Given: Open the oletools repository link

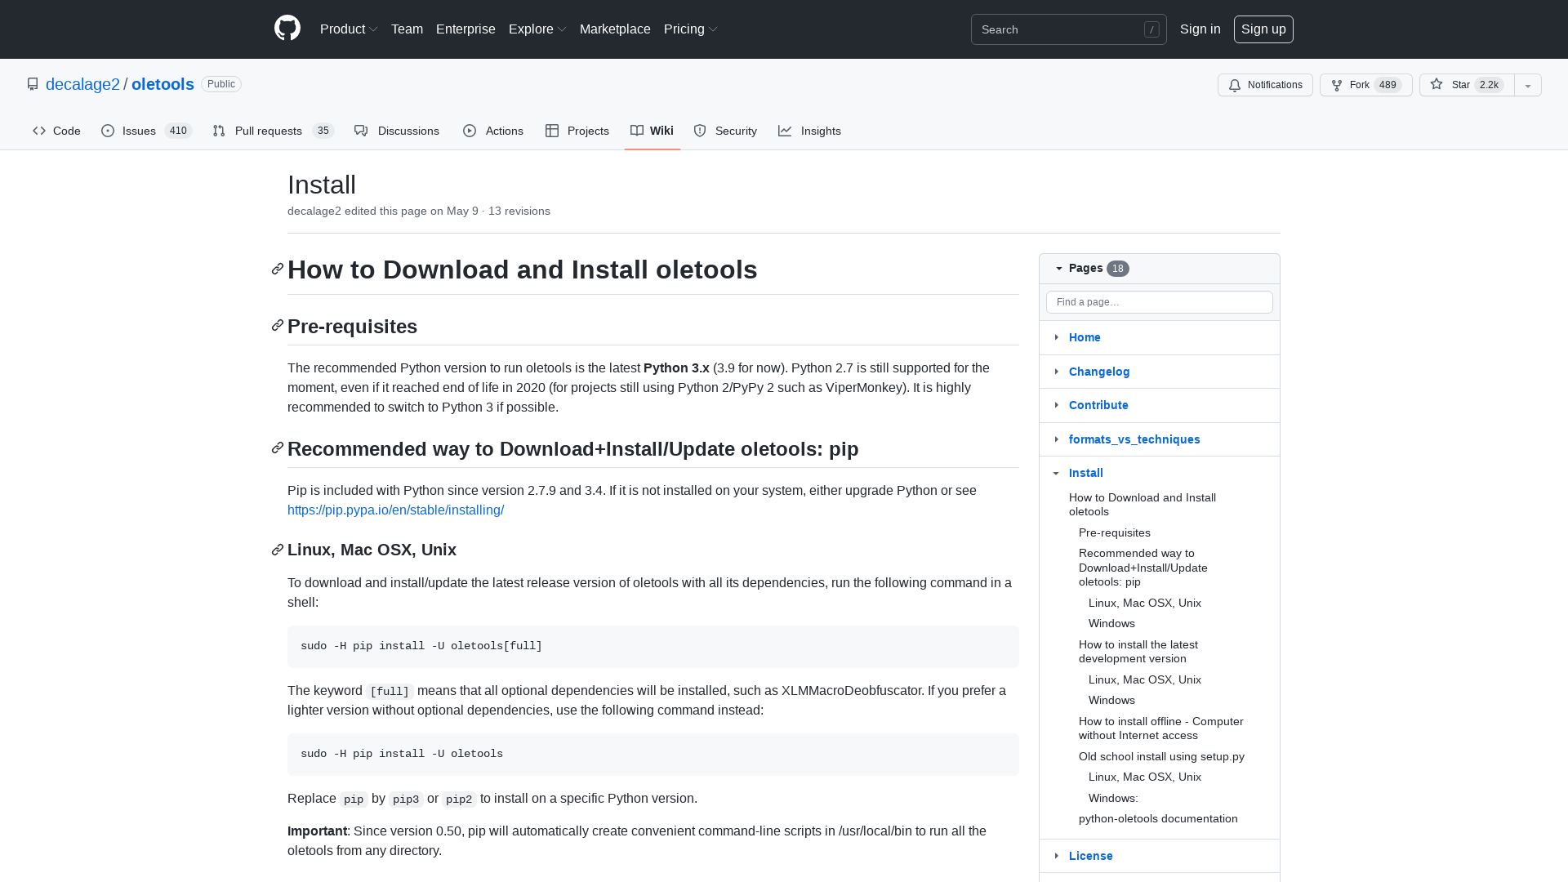Looking at the screenshot, I should (163, 84).
